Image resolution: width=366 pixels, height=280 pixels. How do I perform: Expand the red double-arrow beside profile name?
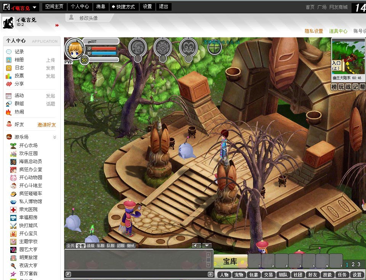(57, 25)
